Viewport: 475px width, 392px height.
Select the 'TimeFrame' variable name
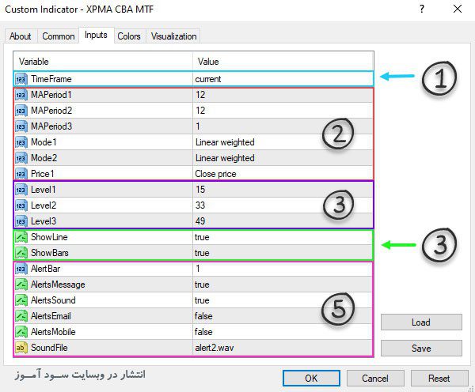pos(51,79)
